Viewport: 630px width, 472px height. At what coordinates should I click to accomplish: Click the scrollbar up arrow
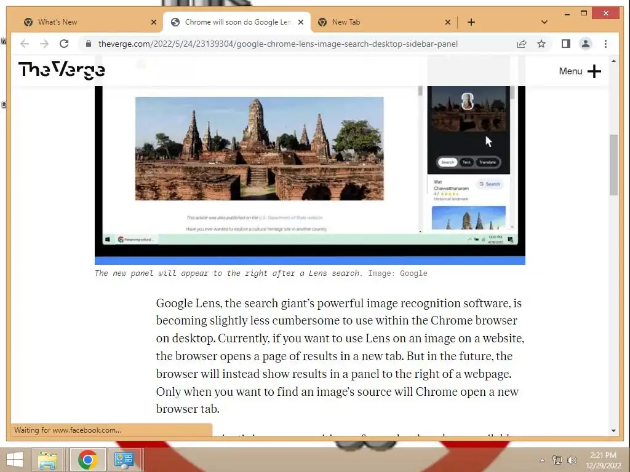(613, 61)
